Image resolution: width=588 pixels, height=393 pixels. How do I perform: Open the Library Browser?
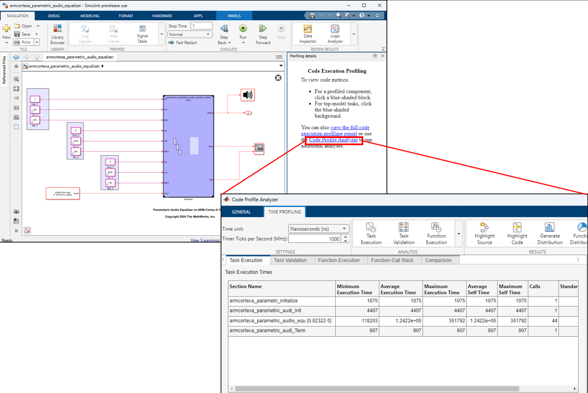[57, 34]
